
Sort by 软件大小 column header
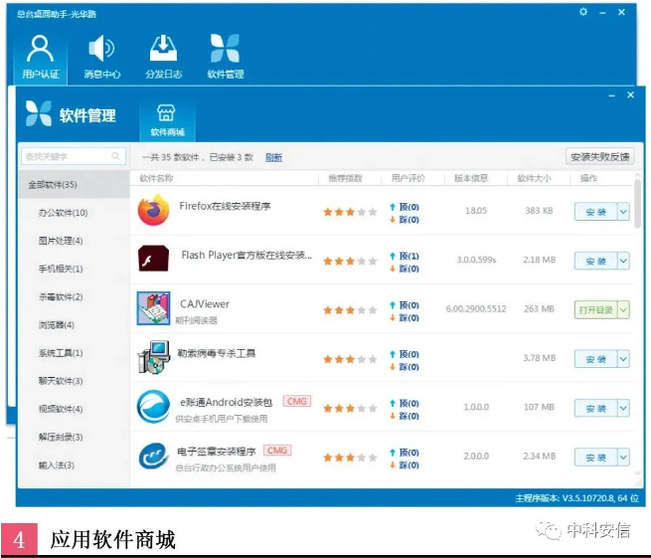tap(534, 178)
